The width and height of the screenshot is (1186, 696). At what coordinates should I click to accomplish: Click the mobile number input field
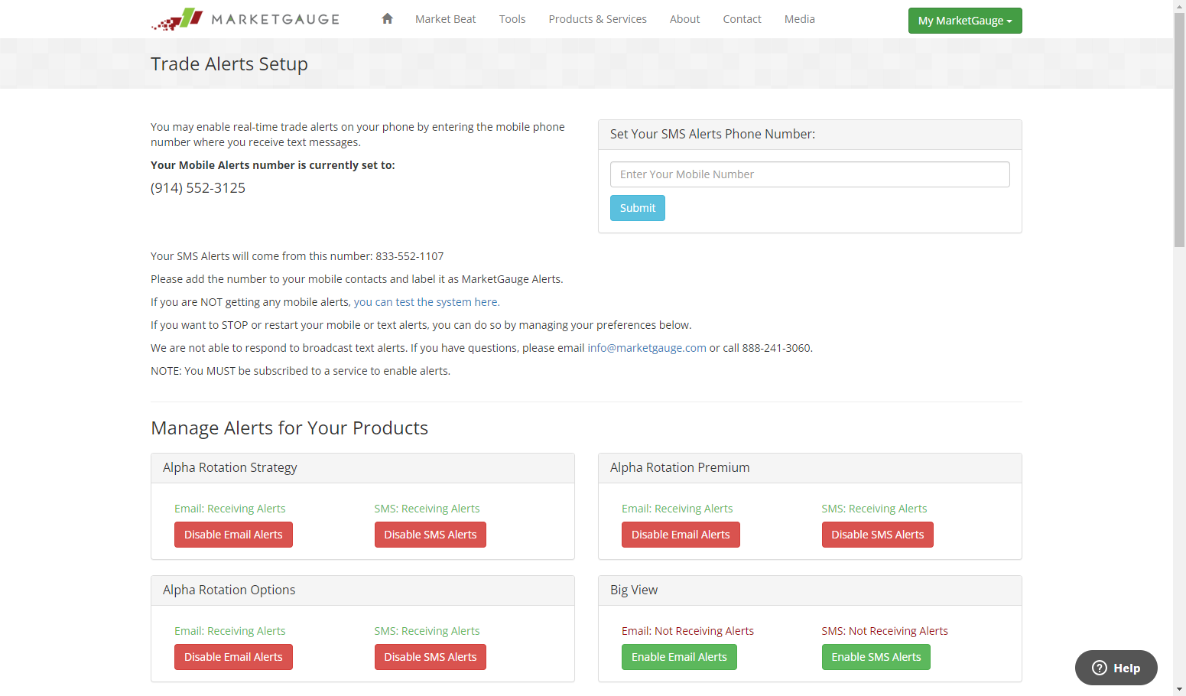(810, 174)
